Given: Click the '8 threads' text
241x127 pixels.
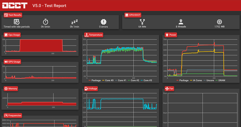Looking at the screenshot, I should [x=181, y=27].
